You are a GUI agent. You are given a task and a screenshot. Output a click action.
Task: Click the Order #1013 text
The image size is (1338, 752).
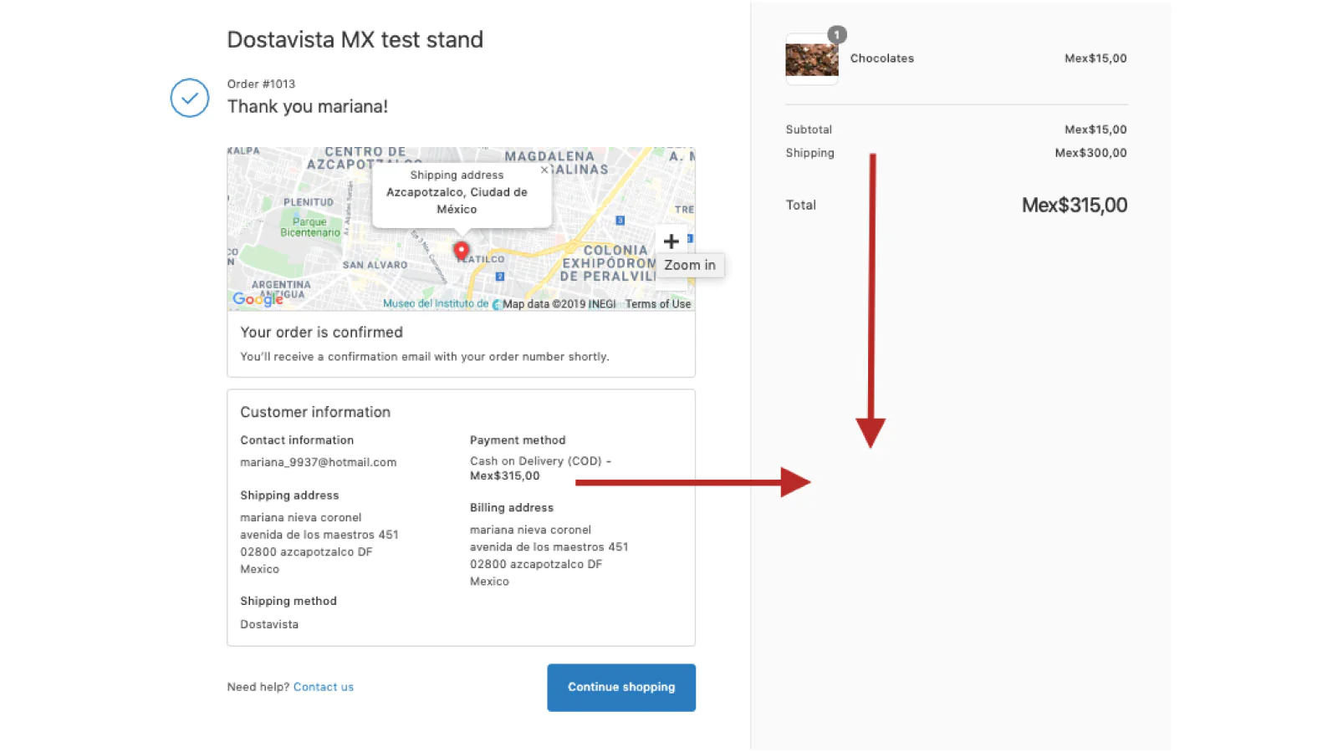click(x=261, y=84)
